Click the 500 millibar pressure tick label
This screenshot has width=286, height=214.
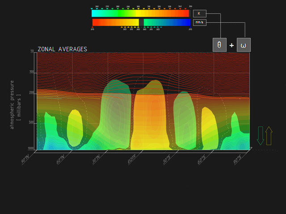(x=32, y=122)
